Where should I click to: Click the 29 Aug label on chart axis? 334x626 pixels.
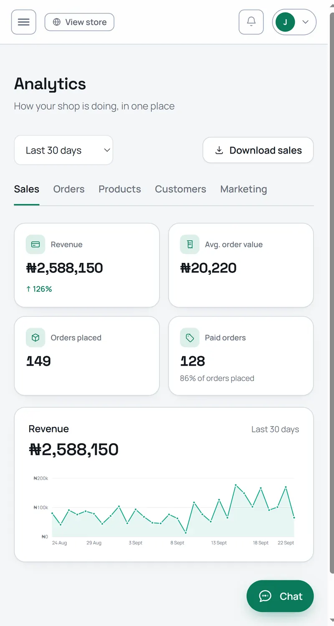click(x=94, y=543)
